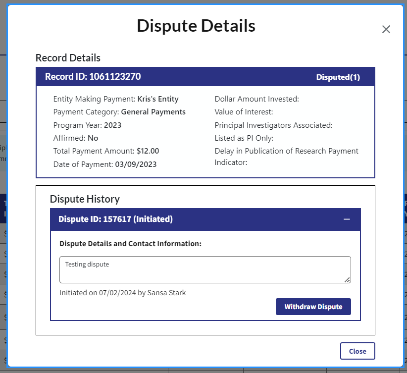The width and height of the screenshot is (407, 373).
Task: Collapse the Dispute ID 157617 section
Action: [x=347, y=219]
